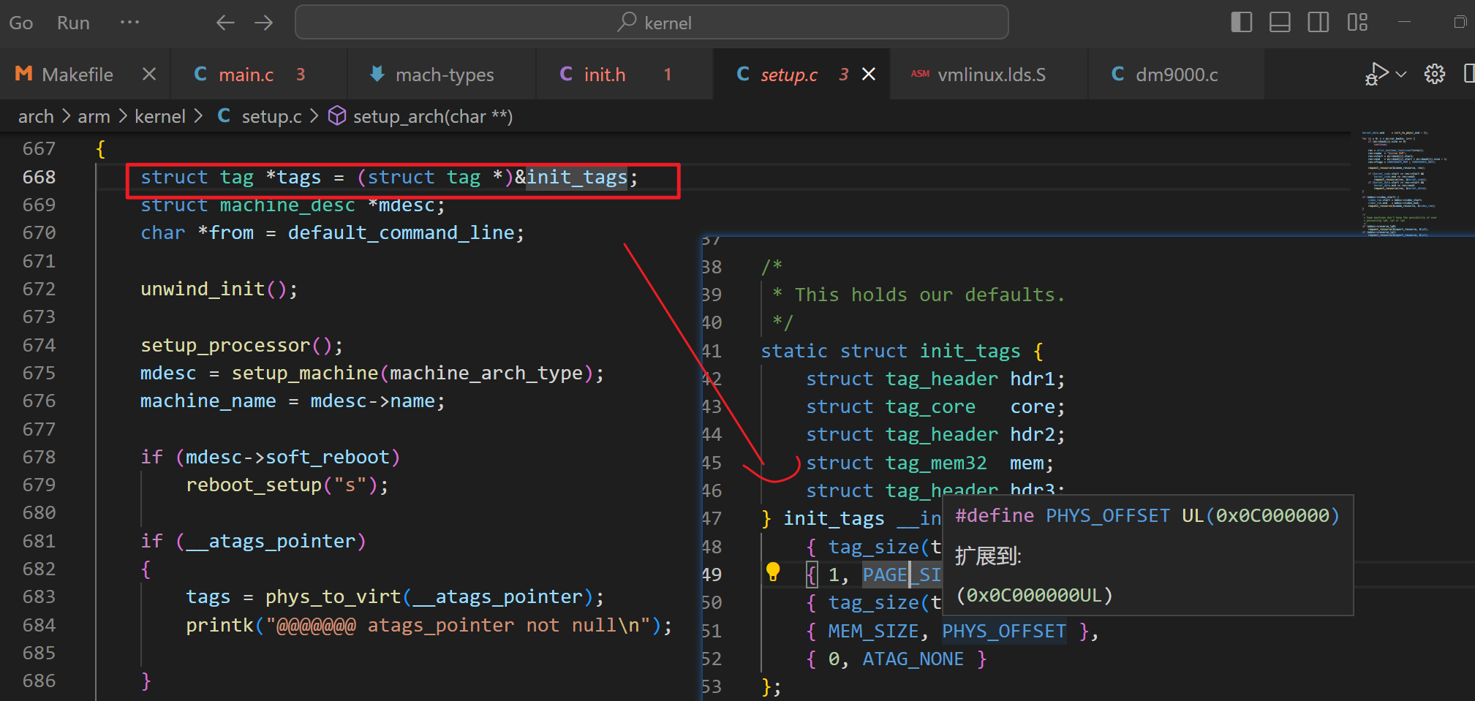Click the Makefile M file icon
Screen dimensions: 1475x701
tap(23, 74)
